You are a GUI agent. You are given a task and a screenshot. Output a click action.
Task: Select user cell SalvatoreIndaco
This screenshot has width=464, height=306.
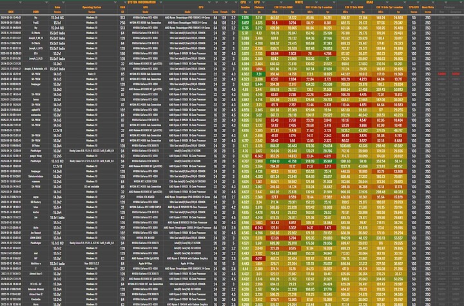click(x=36, y=177)
